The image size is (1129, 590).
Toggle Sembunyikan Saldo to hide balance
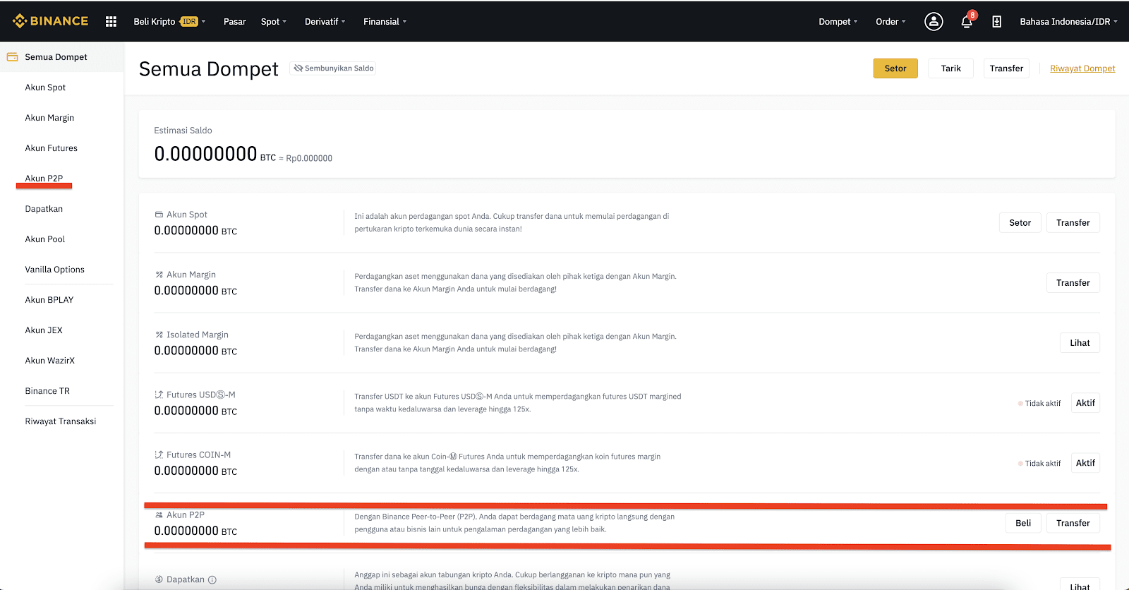(x=333, y=68)
